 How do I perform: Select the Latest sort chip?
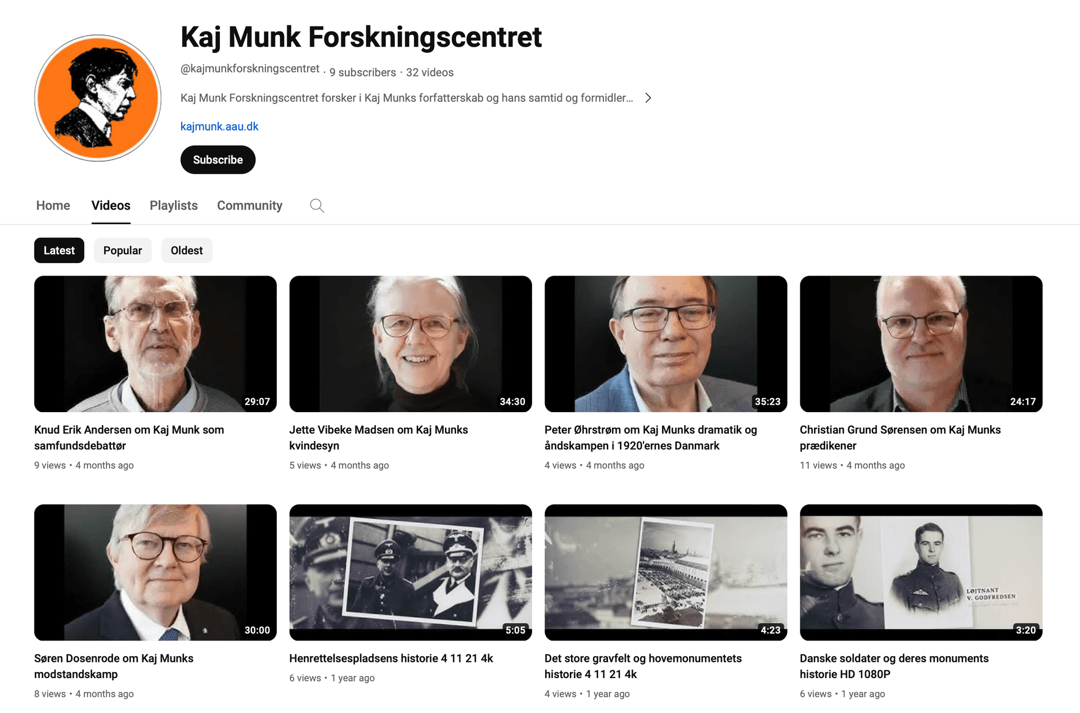[59, 250]
